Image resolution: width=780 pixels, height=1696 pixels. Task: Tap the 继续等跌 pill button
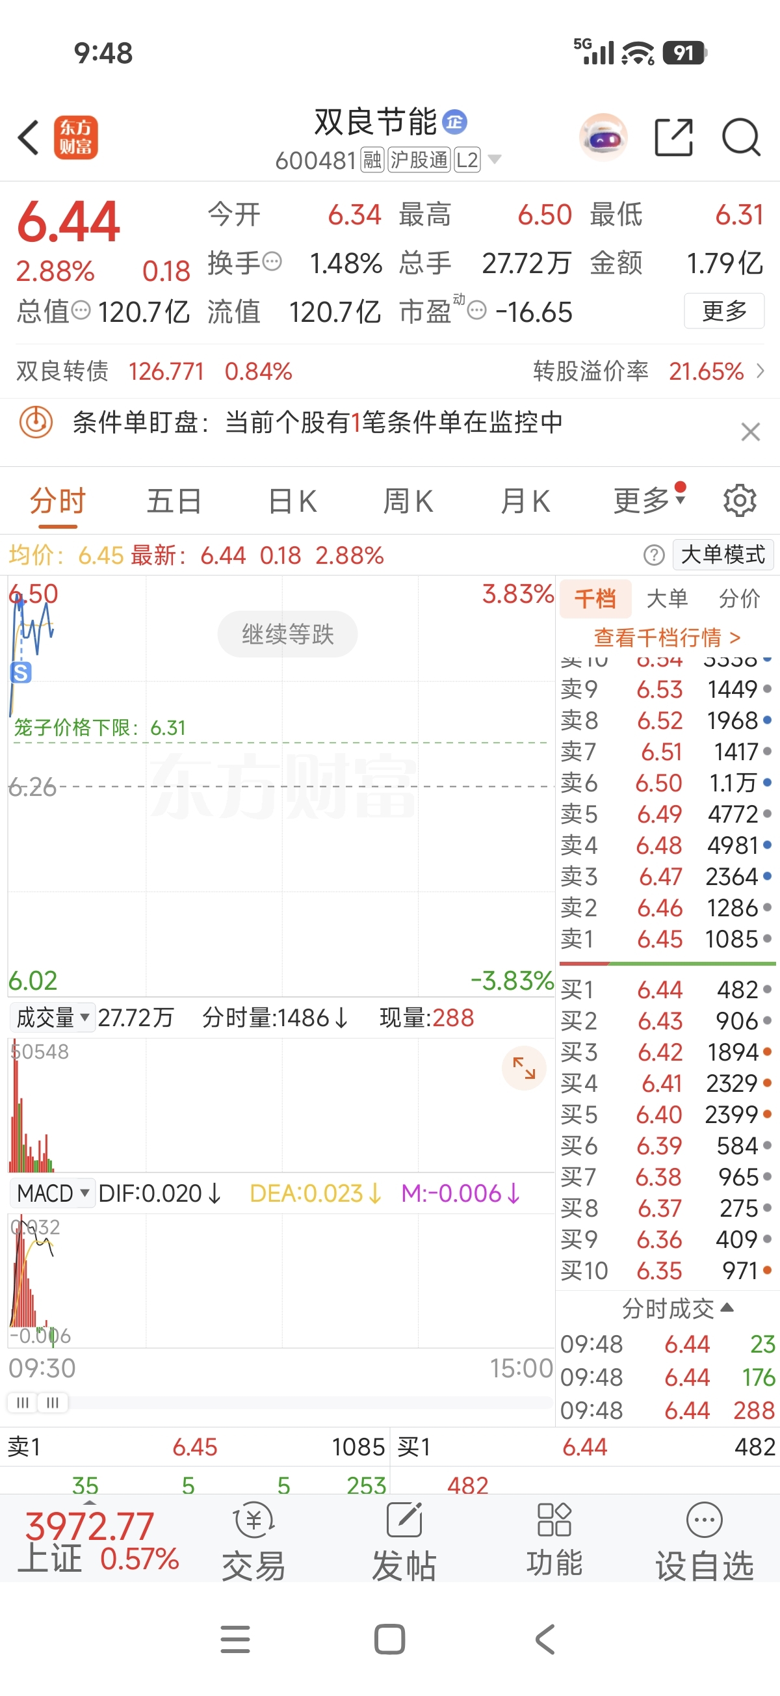pos(288,634)
